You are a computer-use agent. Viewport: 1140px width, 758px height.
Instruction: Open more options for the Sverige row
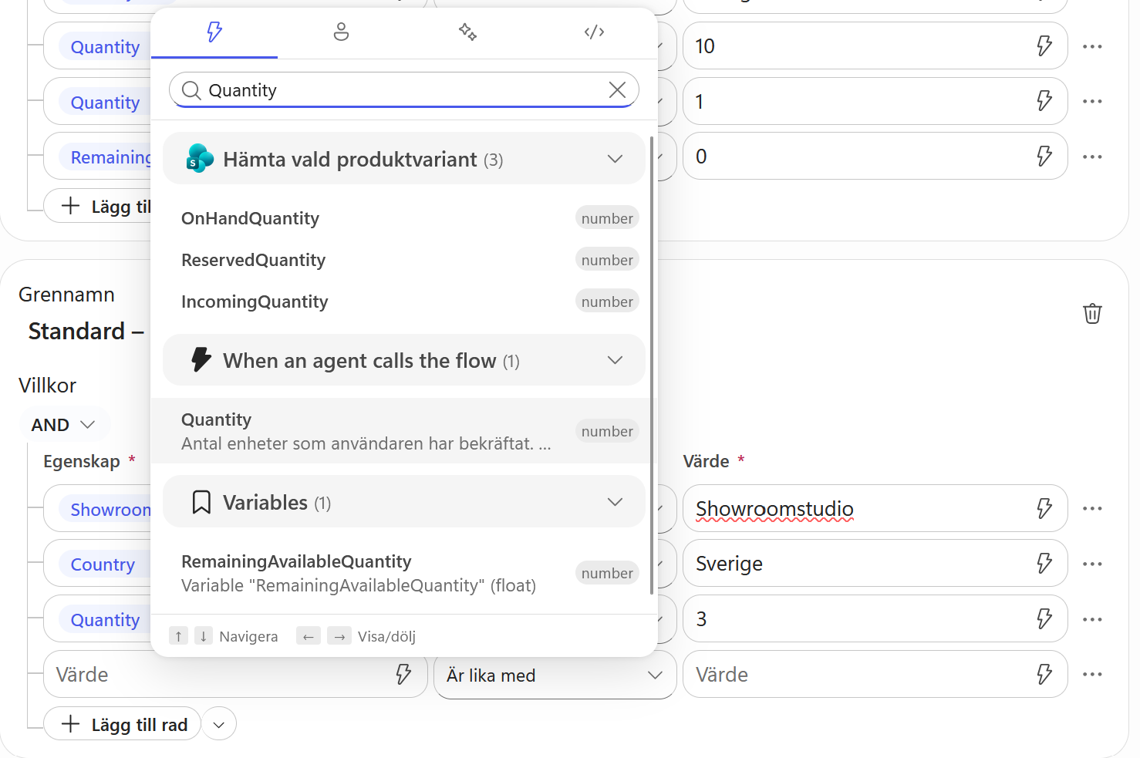(1092, 564)
